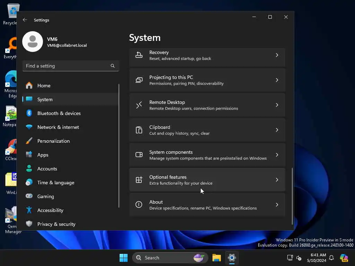Image resolution: width=355 pixels, height=266 pixels.
Task: Click the magnifier icon in Find a setting
Action: tap(112, 66)
